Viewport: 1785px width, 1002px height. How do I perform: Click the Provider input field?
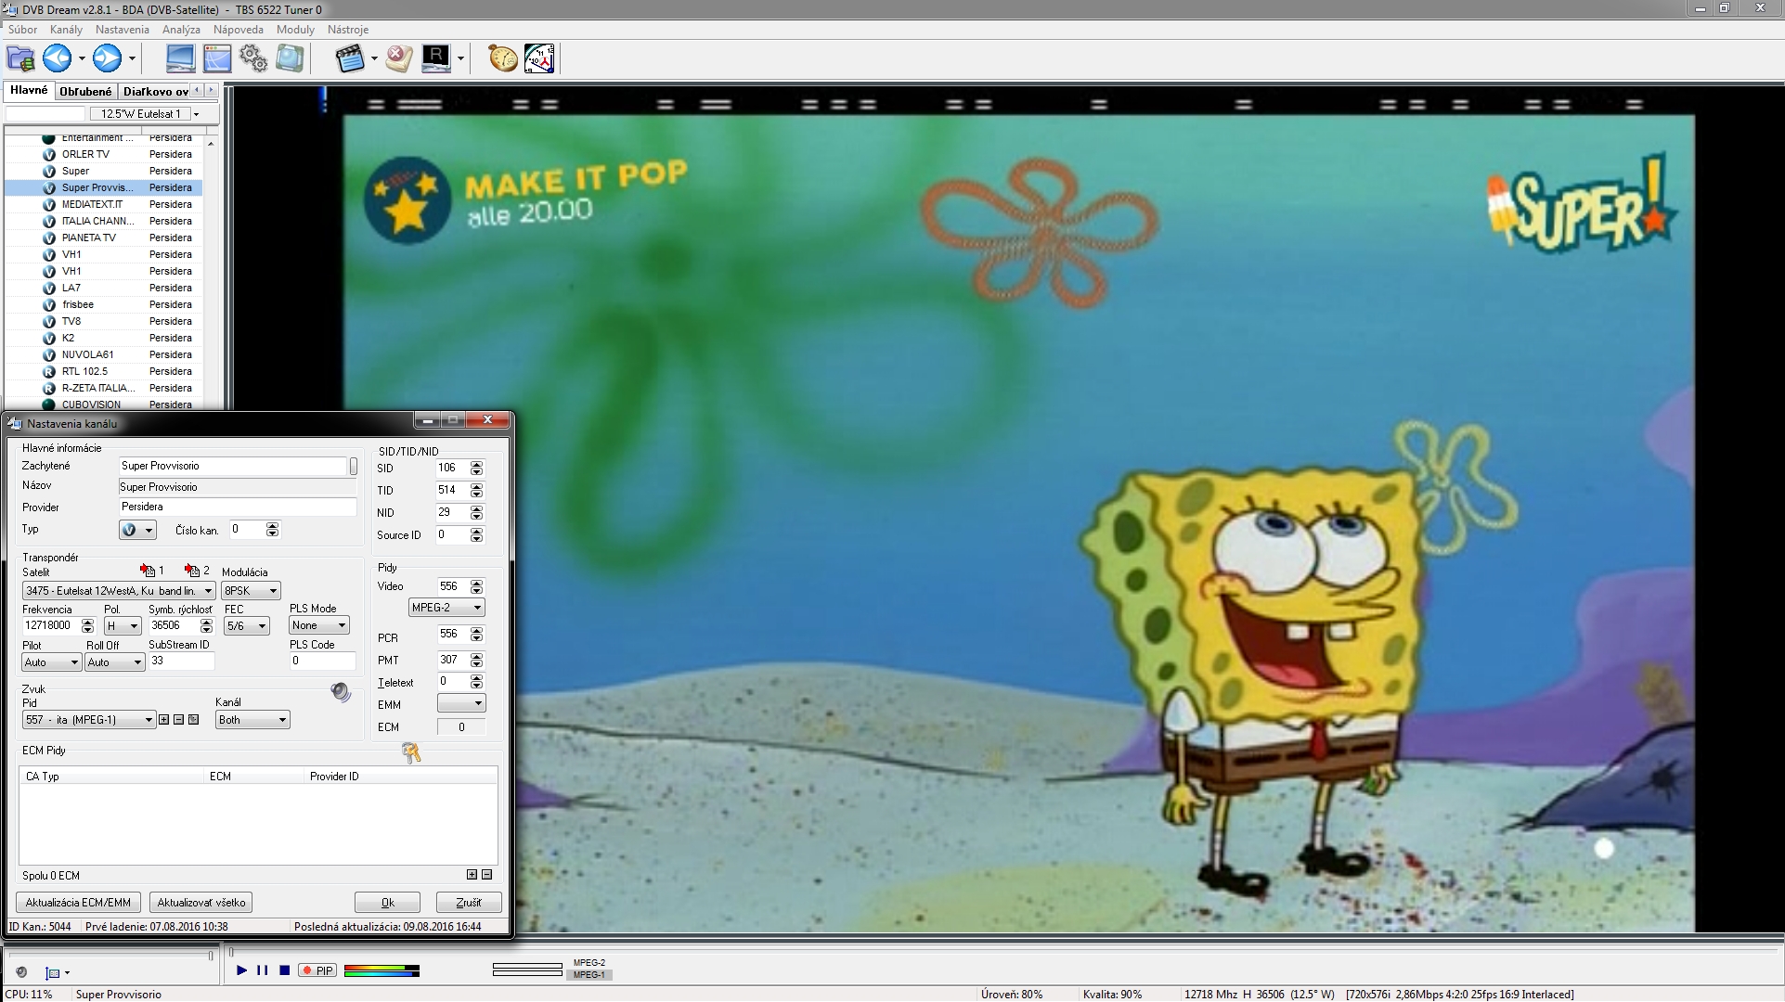pos(238,507)
